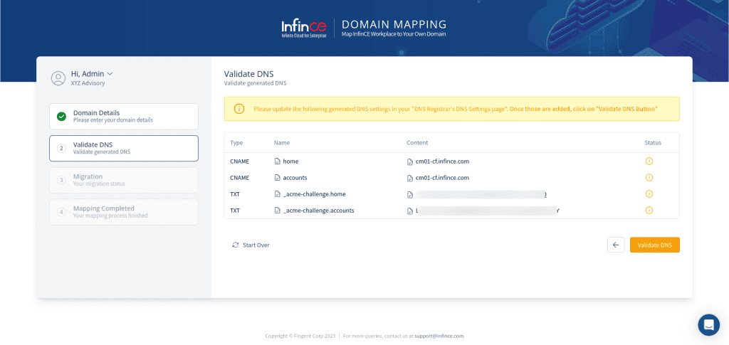The height and width of the screenshot is (345, 729).
Task: Click 'XYZ Advisory' organization text
Action: tap(88, 83)
